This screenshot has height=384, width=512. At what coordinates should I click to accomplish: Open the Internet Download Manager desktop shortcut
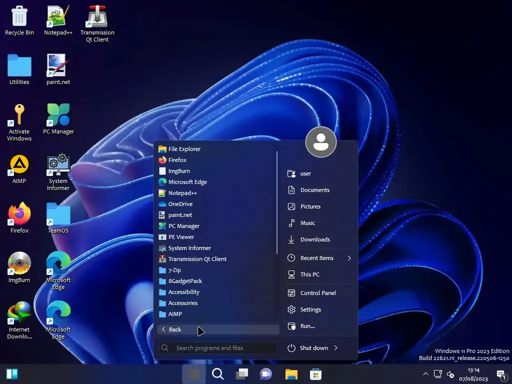tap(19, 320)
